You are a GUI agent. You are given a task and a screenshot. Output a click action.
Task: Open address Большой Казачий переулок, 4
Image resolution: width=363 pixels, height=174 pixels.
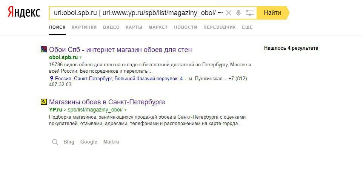point(119,79)
